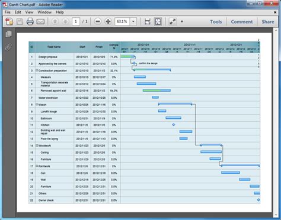The width and height of the screenshot is (281, 220).
Task: Open the attachments paperclip panel
Action: [8, 47]
